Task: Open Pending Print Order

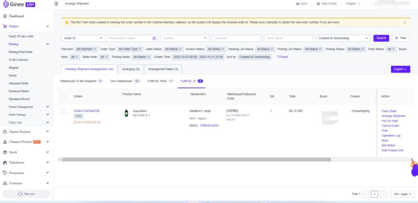Action: pyautogui.click(x=20, y=52)
